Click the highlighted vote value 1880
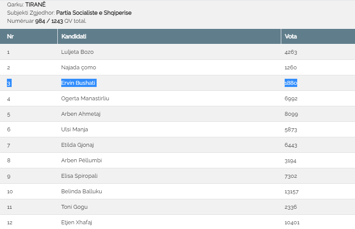This screenshot has height=229, width=355. click(x=291, y=83)
